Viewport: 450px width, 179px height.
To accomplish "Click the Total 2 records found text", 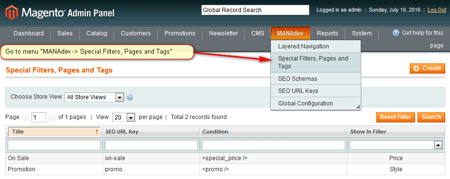I will pyautogui.click(x=199, y=117).
